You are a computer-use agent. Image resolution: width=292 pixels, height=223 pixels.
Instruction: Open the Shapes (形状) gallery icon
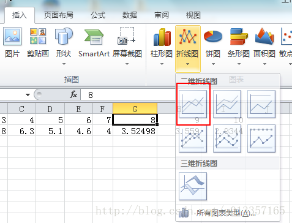click(64, 36)
